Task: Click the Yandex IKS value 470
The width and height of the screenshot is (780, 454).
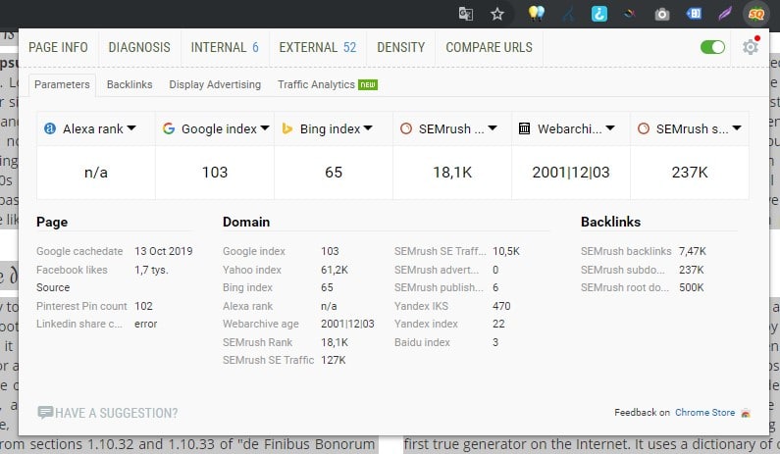Action: [501, 306]
